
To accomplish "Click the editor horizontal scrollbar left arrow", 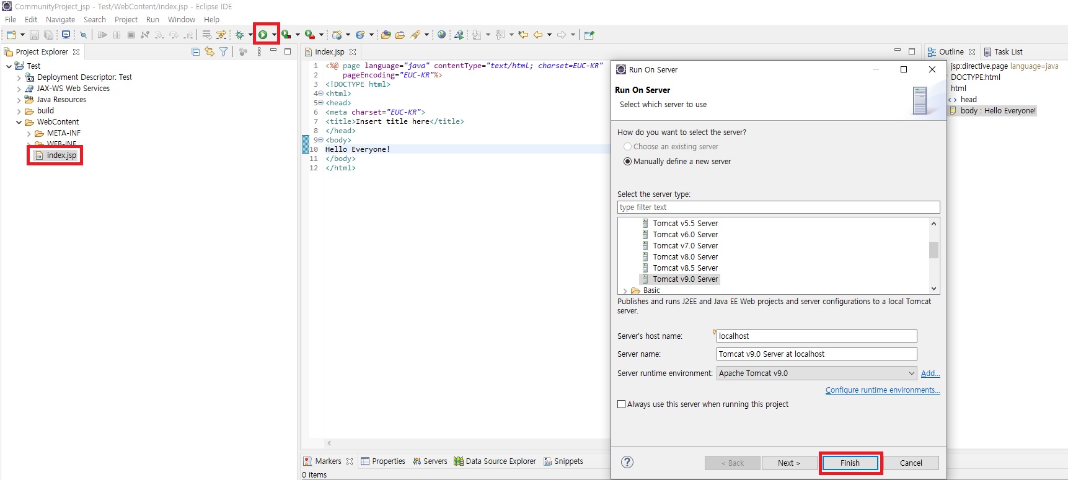I will [329, 443].
